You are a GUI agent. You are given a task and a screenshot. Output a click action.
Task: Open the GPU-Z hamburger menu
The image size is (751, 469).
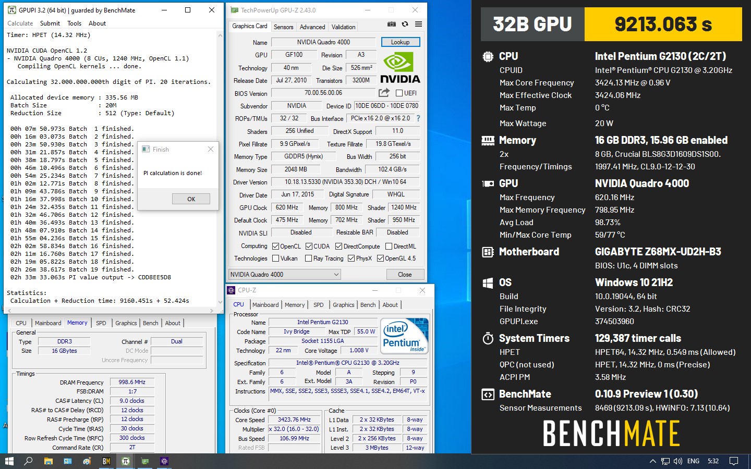point(418,24)
